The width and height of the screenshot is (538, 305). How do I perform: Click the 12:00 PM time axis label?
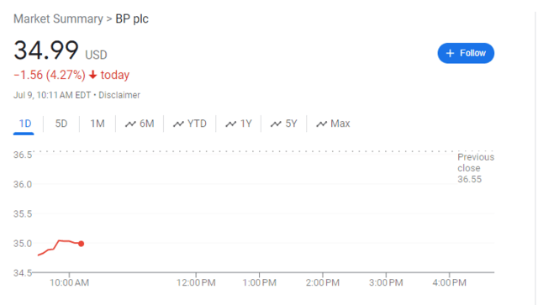[196, 282]
